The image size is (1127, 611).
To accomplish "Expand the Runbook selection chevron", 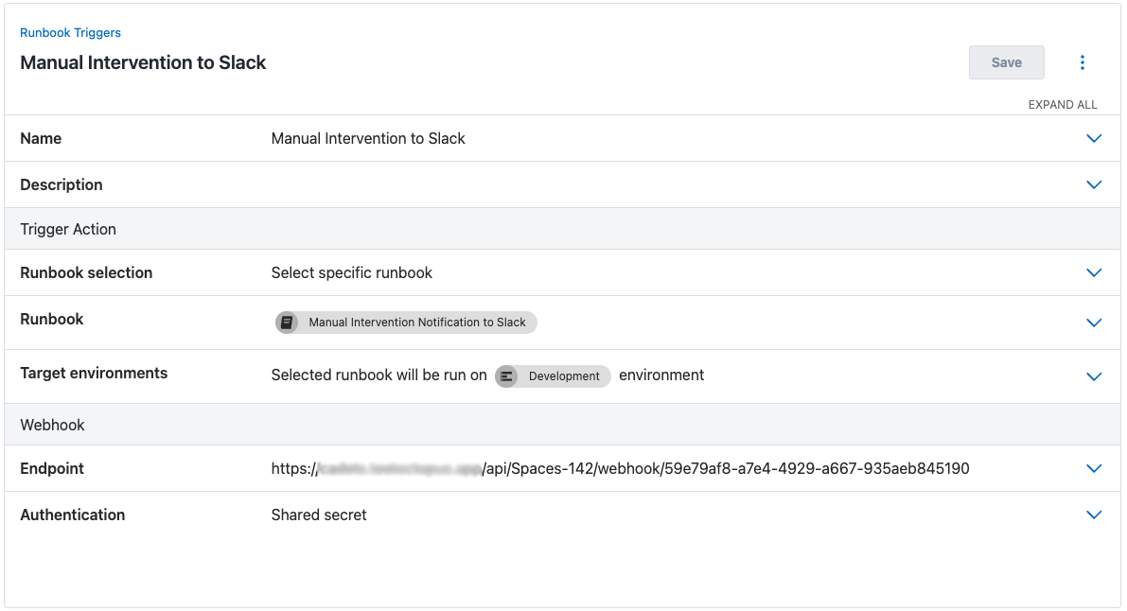I will [x=1094, y=272].
